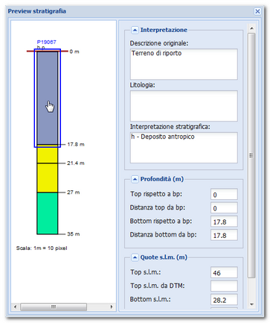This screenshot has height=323, width=270.
Task: Click the Top s.l.m. field
Action: point(224,272)
